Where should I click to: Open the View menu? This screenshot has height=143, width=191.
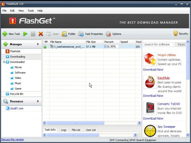click(x=21, y=11)
